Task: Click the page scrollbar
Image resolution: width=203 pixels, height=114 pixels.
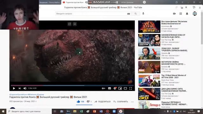Action: [202, 28]
